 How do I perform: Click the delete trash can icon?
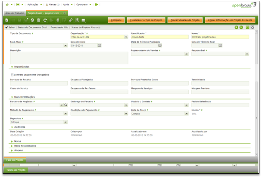tap(39, 20)
